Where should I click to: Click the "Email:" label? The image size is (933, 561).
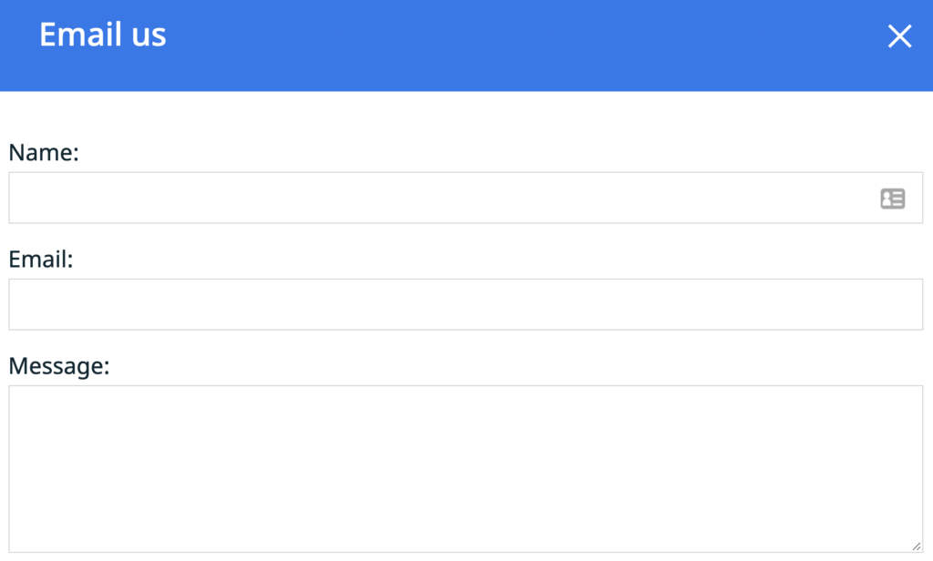click(x=40, y=260)
